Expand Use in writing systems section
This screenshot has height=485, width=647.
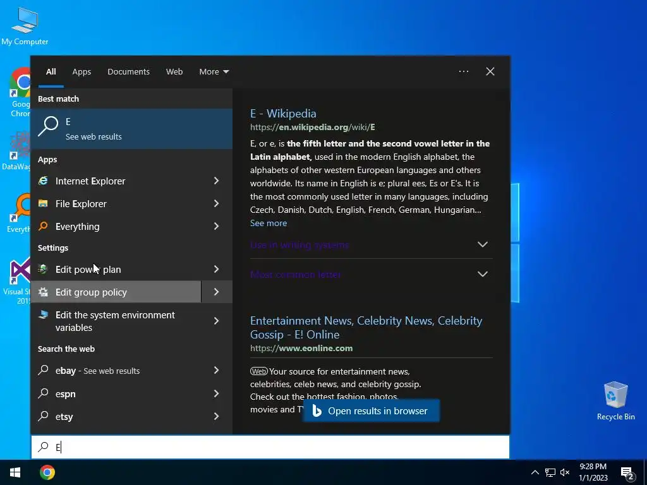point(482,244)
